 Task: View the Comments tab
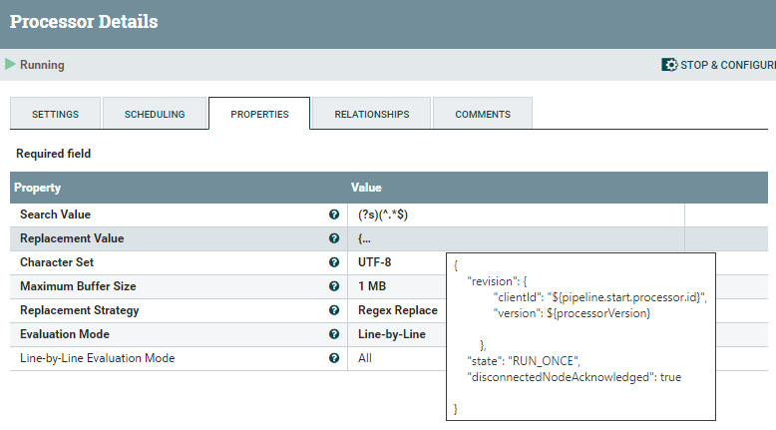pos(483,114)
